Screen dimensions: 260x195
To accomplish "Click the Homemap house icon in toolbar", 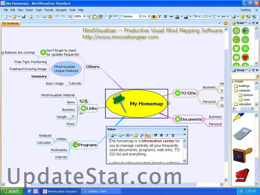I will tap(100, 16).
